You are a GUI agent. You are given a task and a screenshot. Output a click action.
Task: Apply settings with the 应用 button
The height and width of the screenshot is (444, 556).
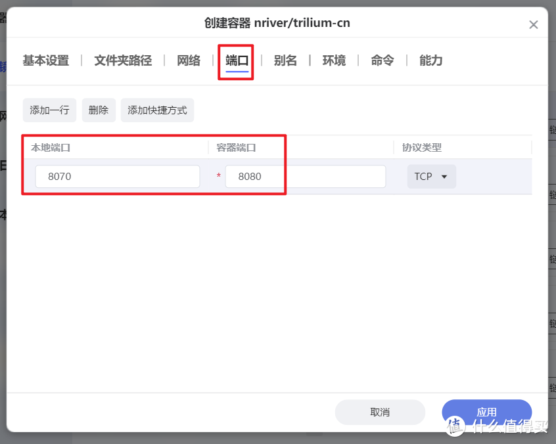point(486,412)
